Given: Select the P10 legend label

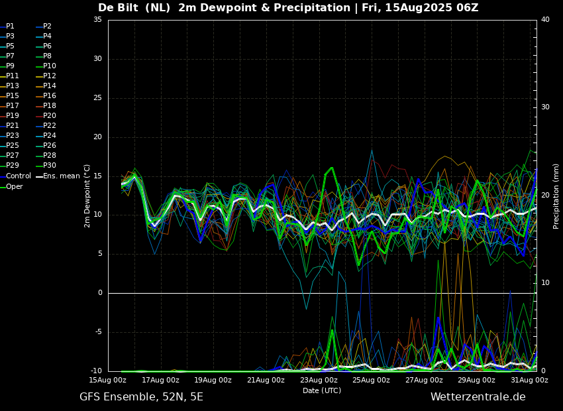Looking at the screenshot, I should 50,66.
